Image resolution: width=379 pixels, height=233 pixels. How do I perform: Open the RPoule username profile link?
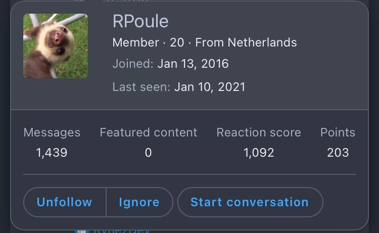140,21
